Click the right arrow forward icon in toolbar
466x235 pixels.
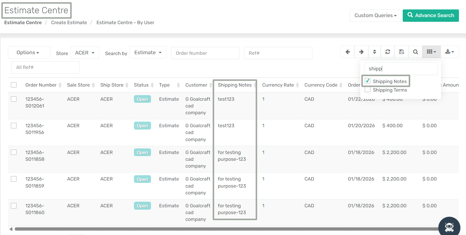pos(361,52)
